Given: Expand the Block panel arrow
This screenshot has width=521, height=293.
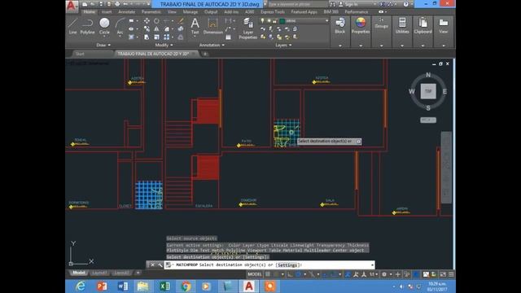Looking at the screenshot, I should (x=340, y=46).
